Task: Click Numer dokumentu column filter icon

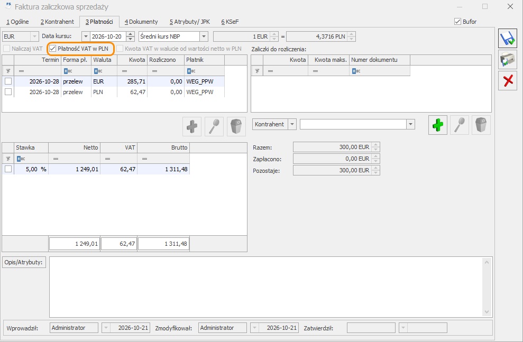Action: pos(356,71)
